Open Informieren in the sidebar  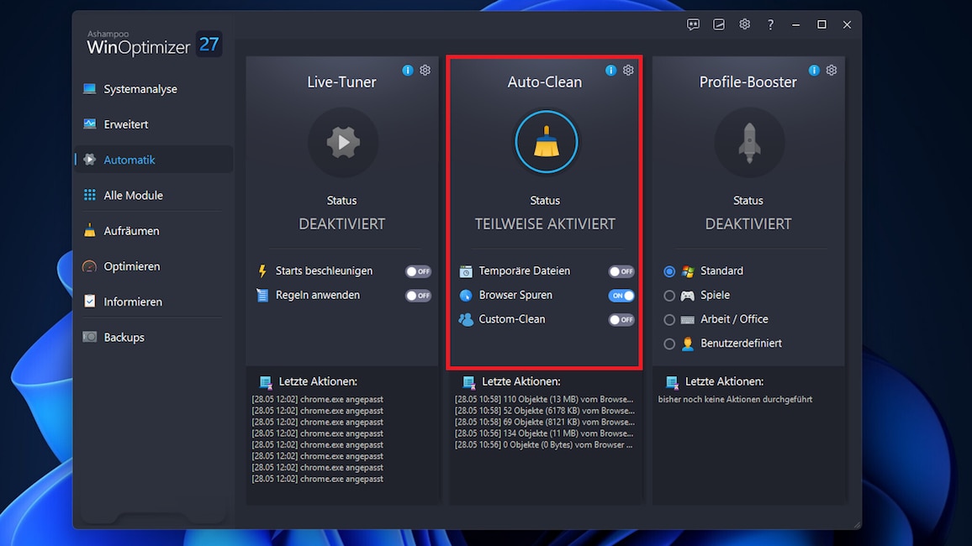154,302
